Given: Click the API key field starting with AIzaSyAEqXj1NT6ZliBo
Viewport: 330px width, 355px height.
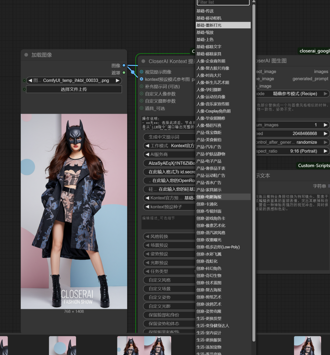Looking at the screenshot, I should click(169, 163).
